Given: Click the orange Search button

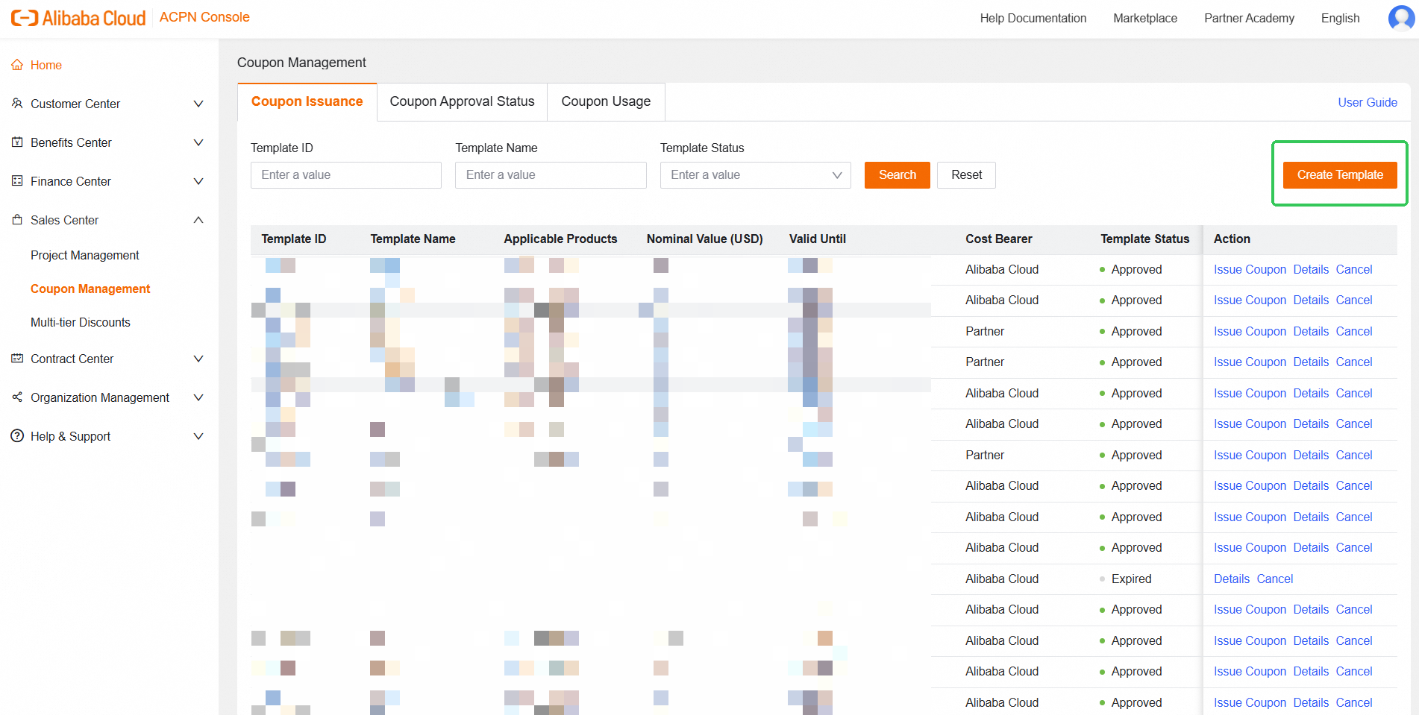Looking at the screenshot, I should tap(897, 175).
